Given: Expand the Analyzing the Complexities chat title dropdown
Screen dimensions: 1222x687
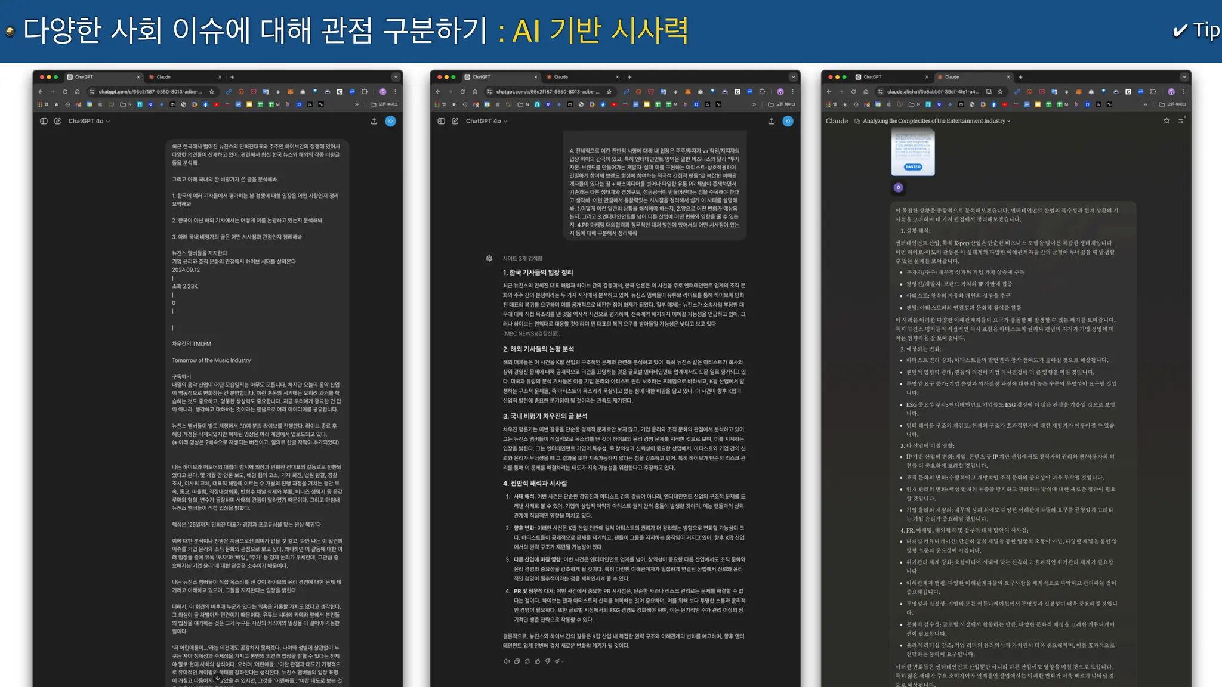Looking at the screenshot, I should pos(936,121).
